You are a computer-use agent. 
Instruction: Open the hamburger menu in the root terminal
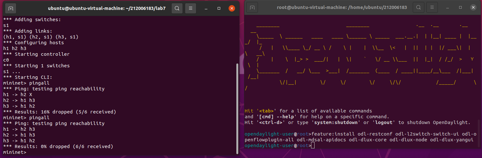(432, 7)
